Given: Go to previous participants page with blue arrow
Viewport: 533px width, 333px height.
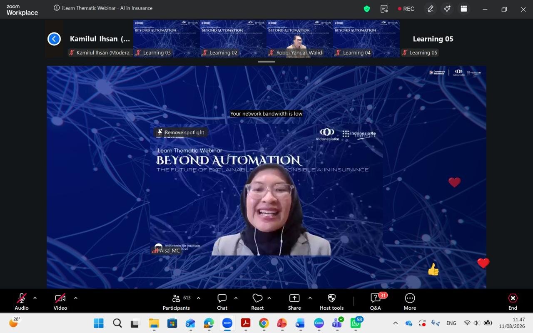Looking at the screenshot, I should click(x=54, y=39).
